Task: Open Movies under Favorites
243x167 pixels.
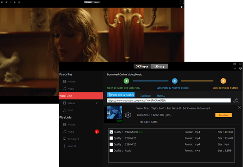Action: coord(69,81)
